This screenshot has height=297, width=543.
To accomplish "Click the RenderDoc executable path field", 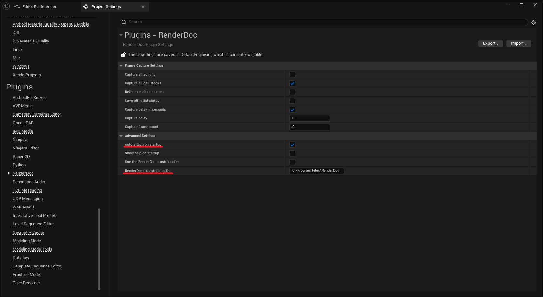I will (x=317, y=171).
